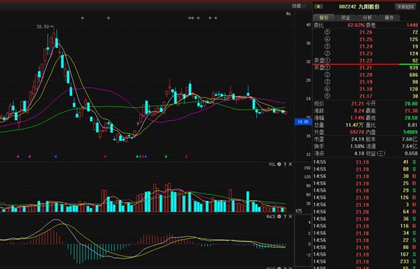This screenshot has height=269, width=420.
Task: Open the 操作 tab
Action: point(389,17)
